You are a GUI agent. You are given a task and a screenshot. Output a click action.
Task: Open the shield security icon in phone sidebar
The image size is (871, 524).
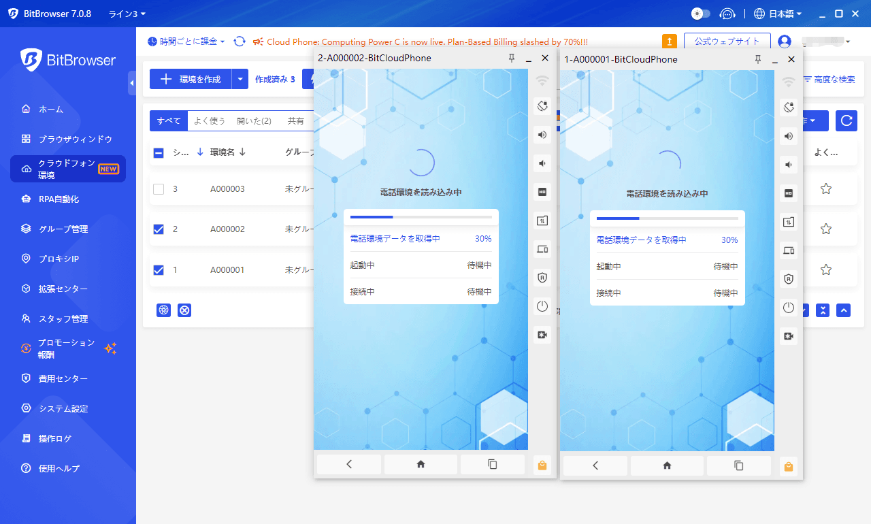click(x=542, y=278)
